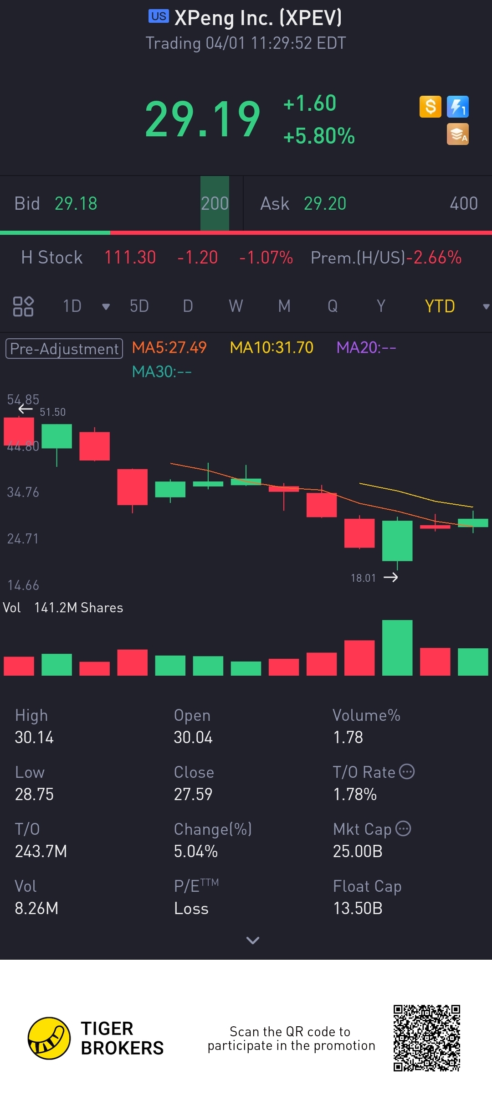Select the 1D chart tab
This screenshot has height=1117, width=492.
pos(72,306)
